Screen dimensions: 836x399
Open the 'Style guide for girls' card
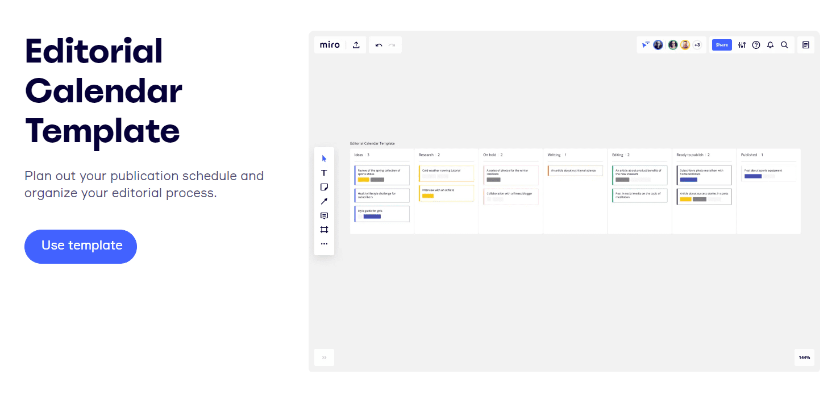pyautogui.click(x=382, y=214)
